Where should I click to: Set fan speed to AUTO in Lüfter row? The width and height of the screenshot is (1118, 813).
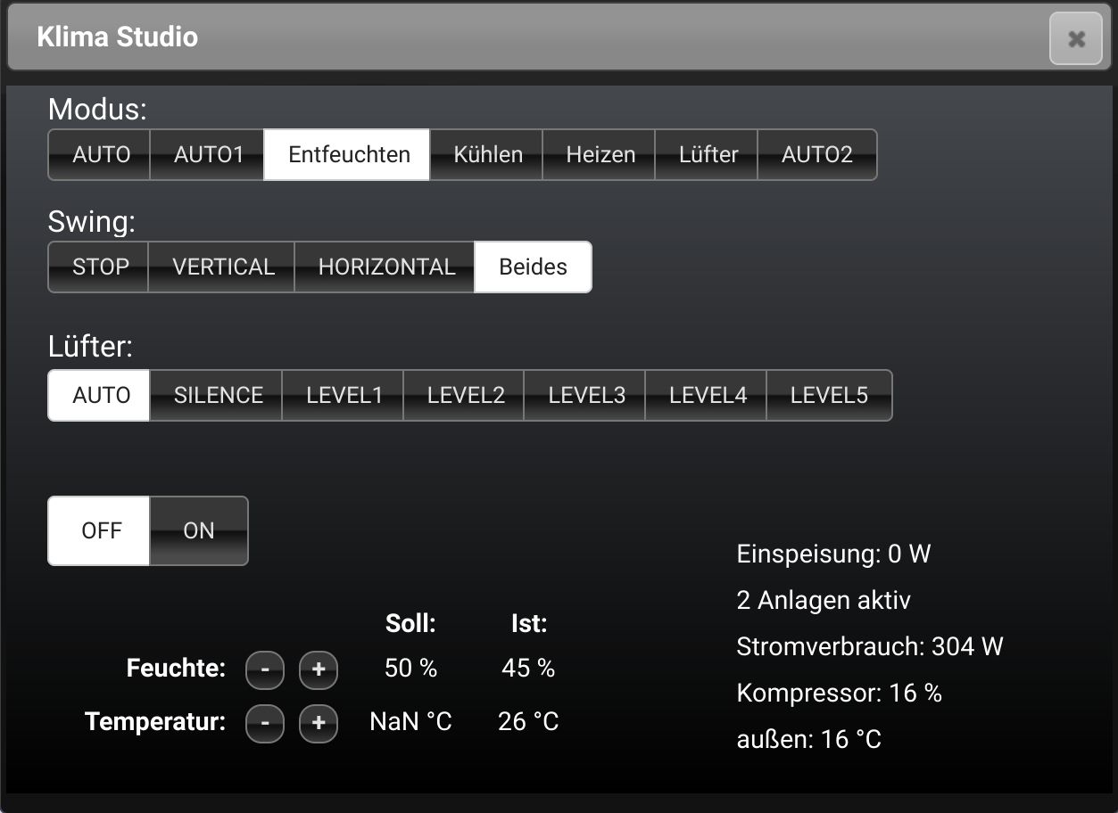pyautogui.click(x=100, y=395)
